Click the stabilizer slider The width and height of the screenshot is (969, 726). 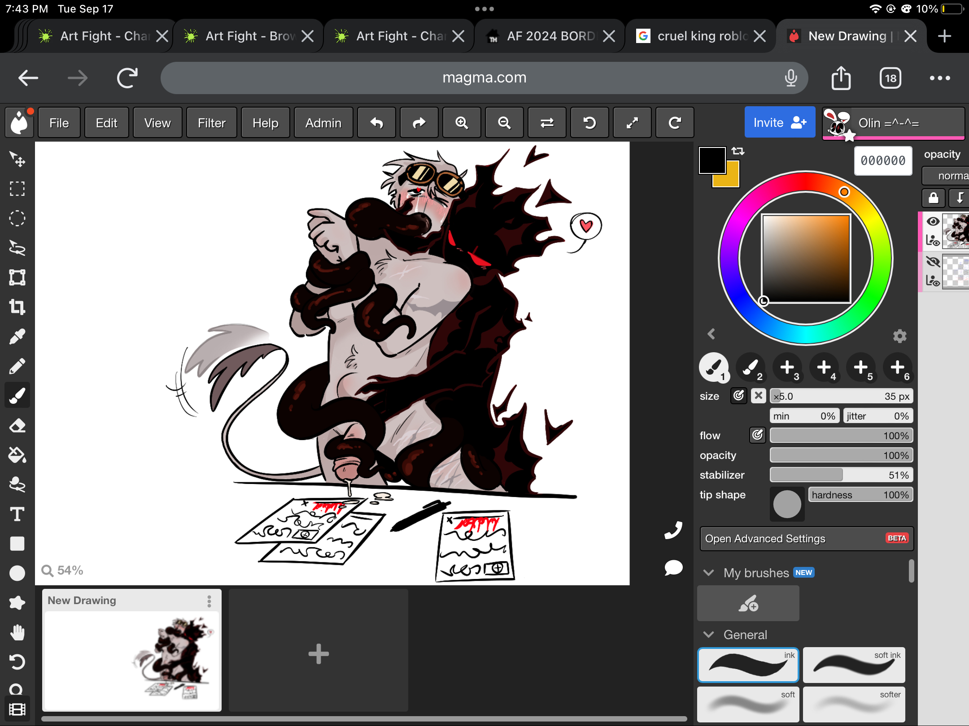pos(841,475)
